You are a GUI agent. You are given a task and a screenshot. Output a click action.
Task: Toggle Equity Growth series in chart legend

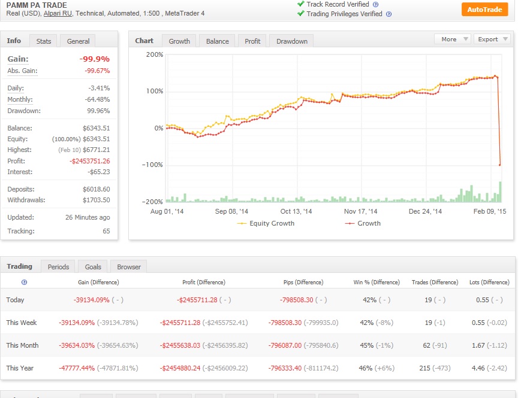tap(266, 224)
